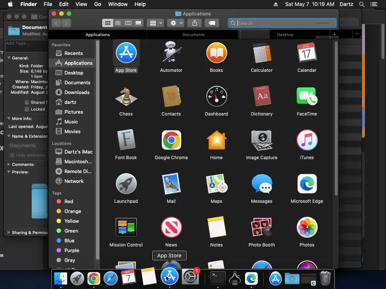Select the Chess application icon
This screenshot has width=386, height=289.
coord(126,97)
